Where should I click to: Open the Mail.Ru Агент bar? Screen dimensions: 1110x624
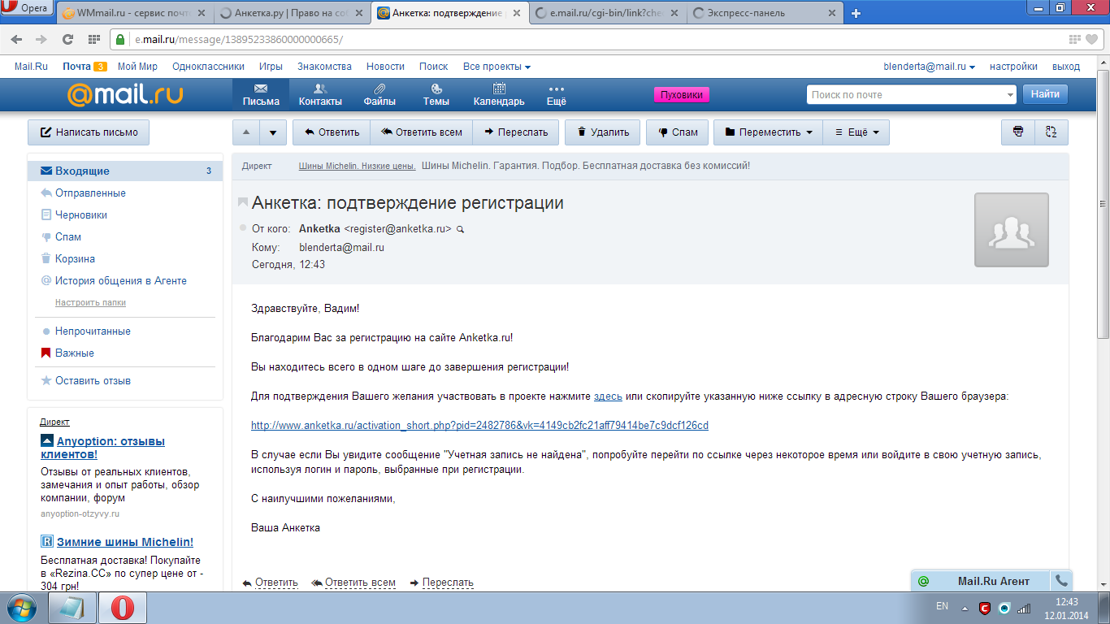[x=982, y=581]
